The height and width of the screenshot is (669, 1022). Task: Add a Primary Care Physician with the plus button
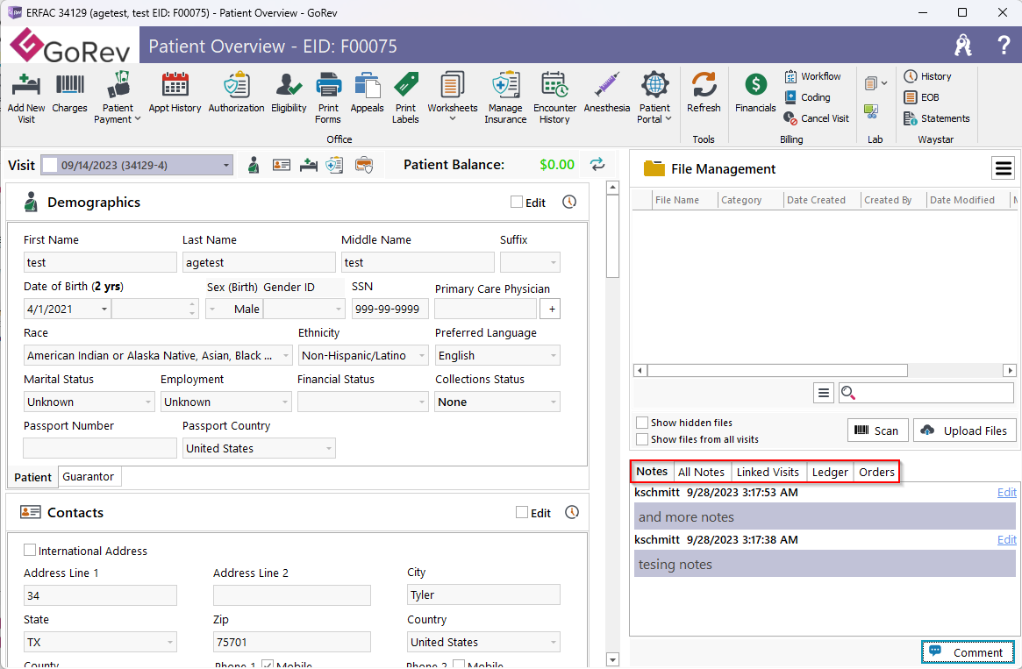coord(552,309)
